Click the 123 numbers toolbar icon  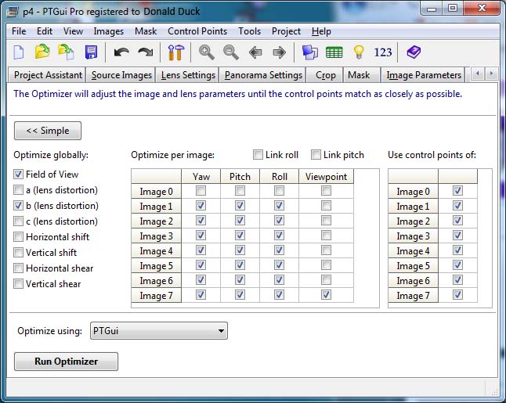pyautogui.click(x=383, y=52)
